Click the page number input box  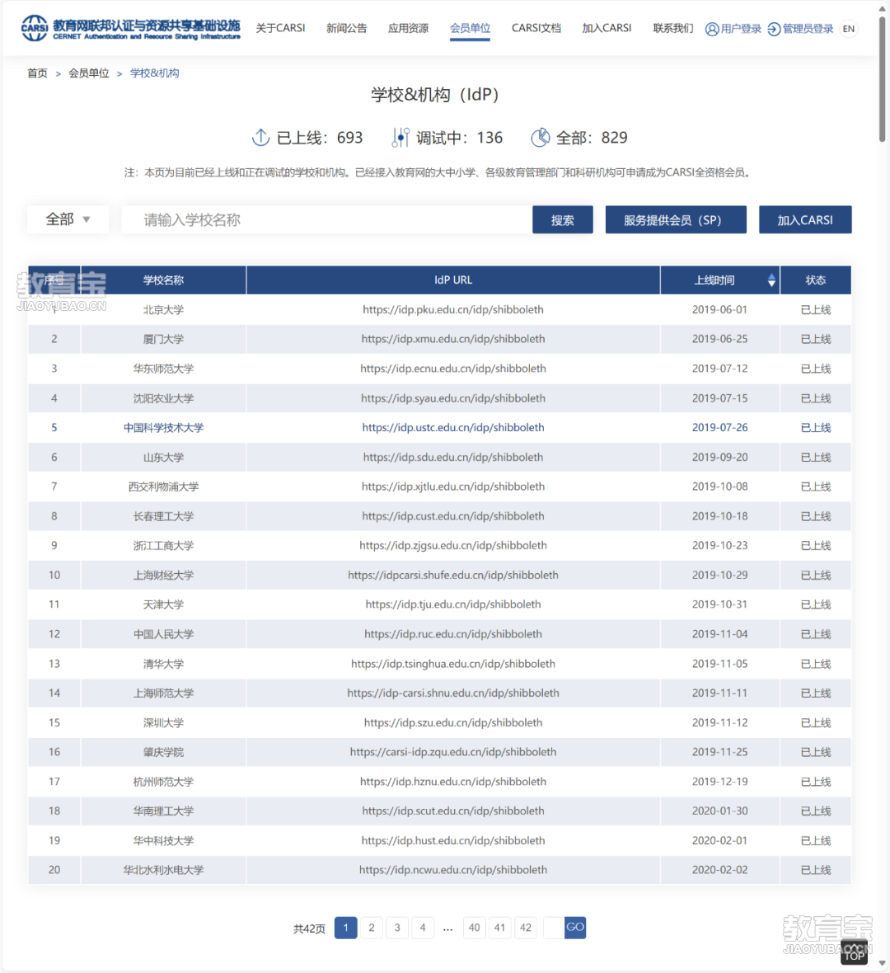click(x=553, y=928)
